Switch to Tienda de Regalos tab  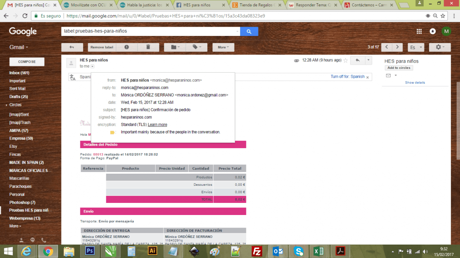[x=257, y=5]
